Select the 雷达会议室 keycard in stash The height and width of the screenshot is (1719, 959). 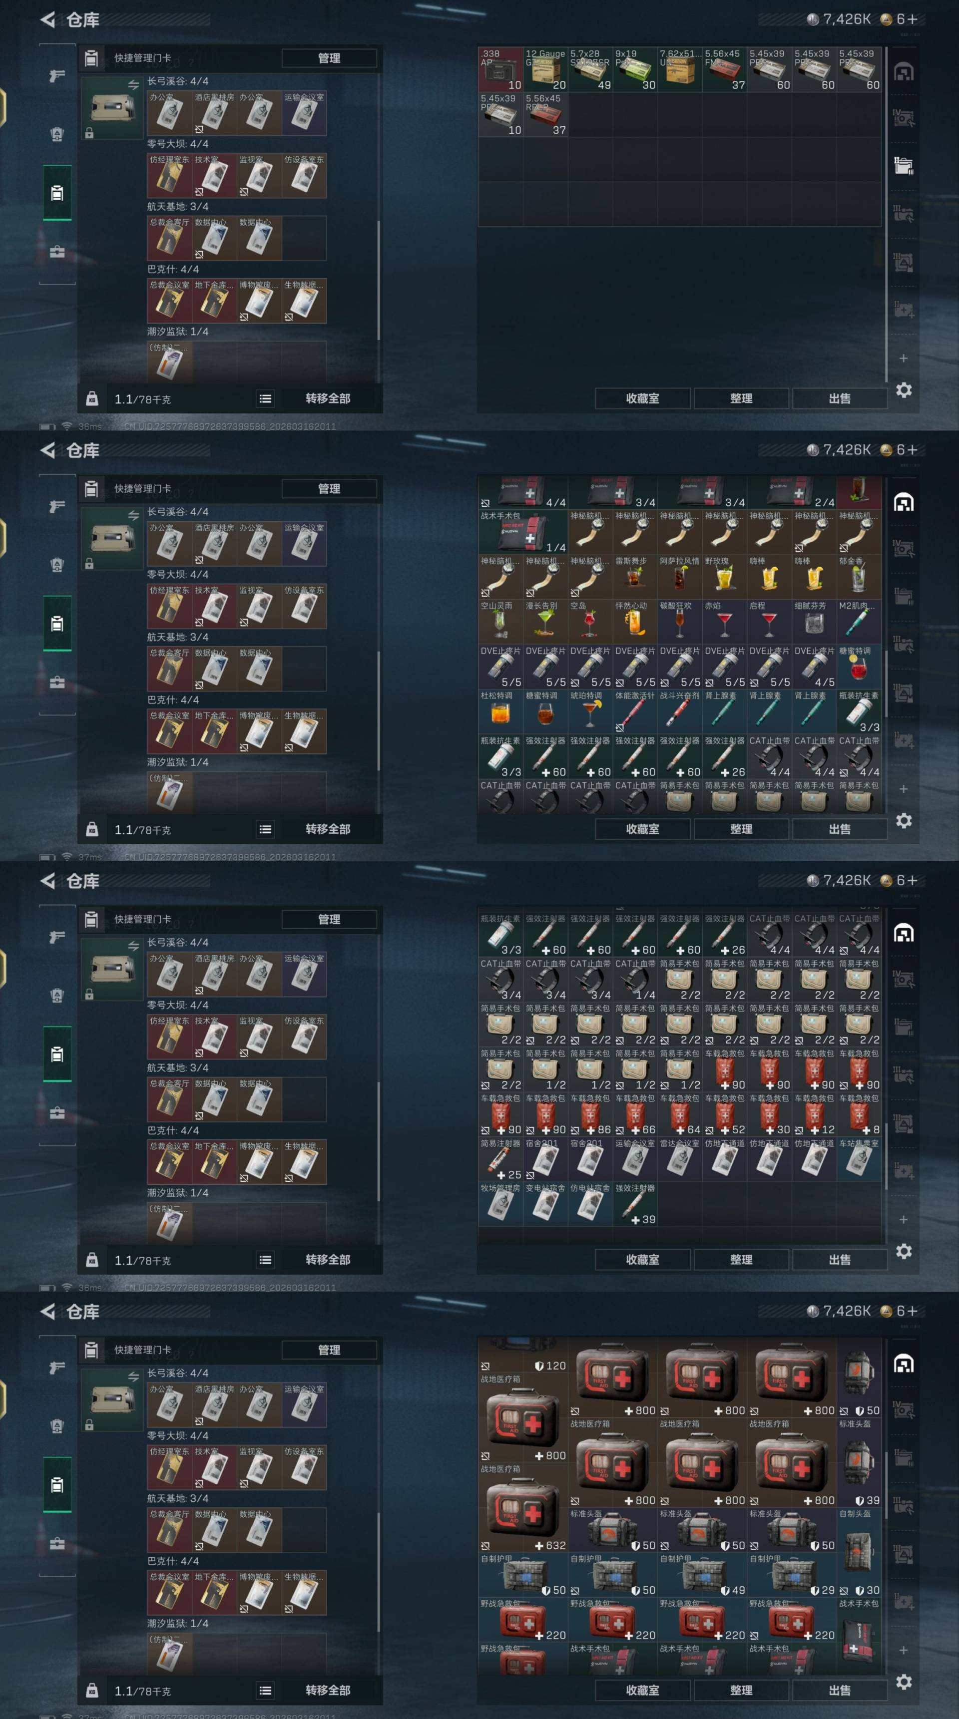point(679,1159)
